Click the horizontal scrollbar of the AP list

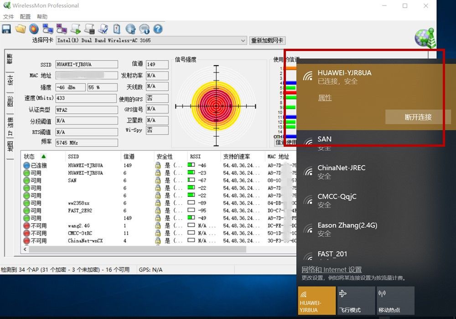138,249
